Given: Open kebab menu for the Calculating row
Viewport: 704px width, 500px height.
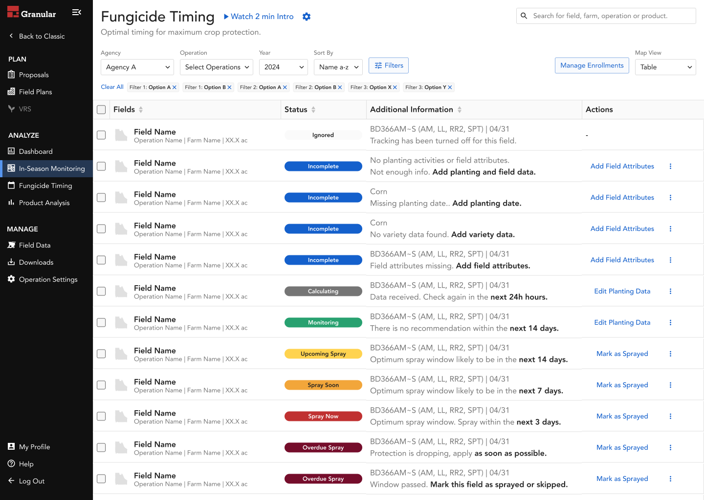Looking at the screenshot, I should tap(670, 292).
